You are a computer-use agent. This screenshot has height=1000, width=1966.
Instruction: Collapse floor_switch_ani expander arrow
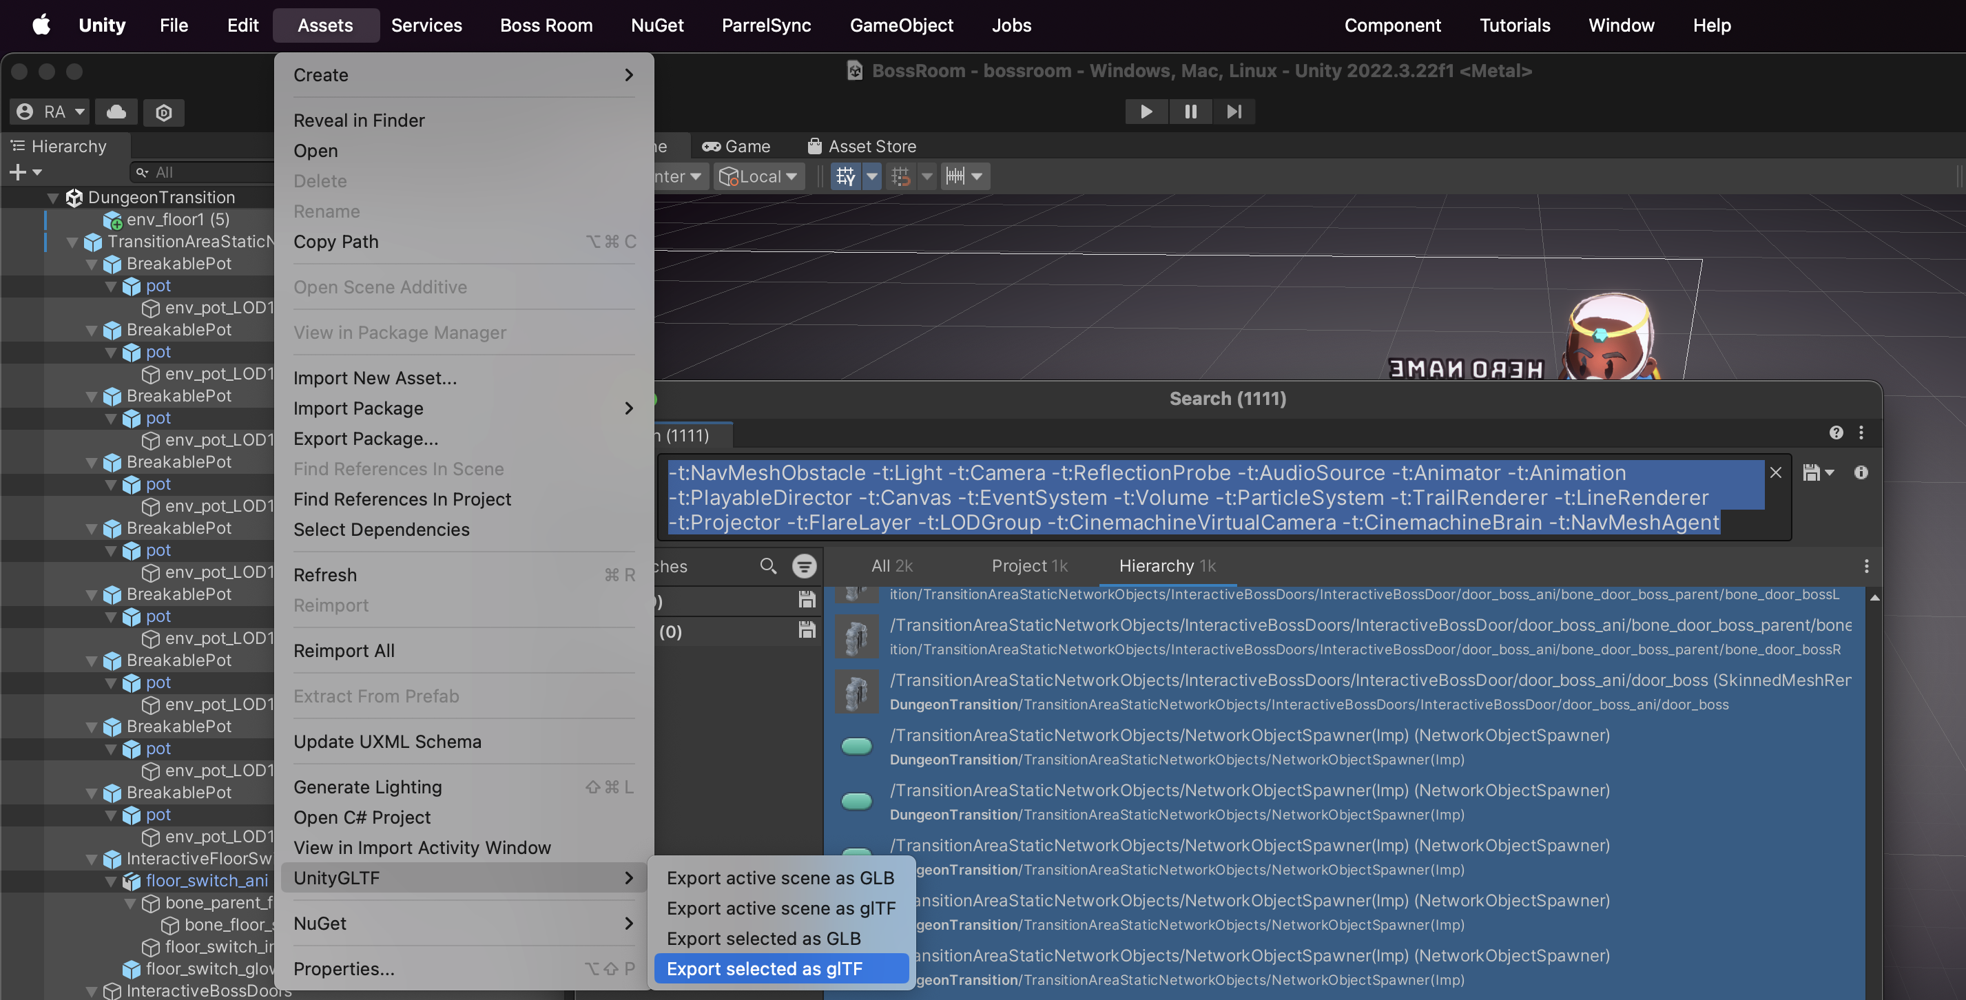click(111, 881)
